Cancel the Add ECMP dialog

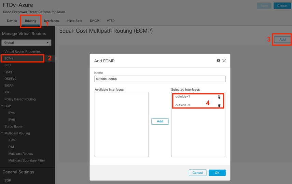coord(197,173)
